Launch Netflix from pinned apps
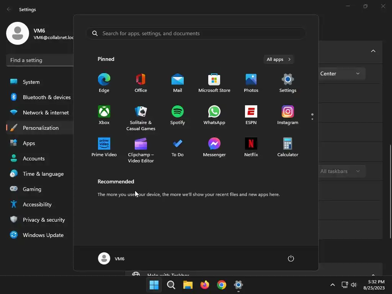The image size is (392, 294). (x=251, y=147)
